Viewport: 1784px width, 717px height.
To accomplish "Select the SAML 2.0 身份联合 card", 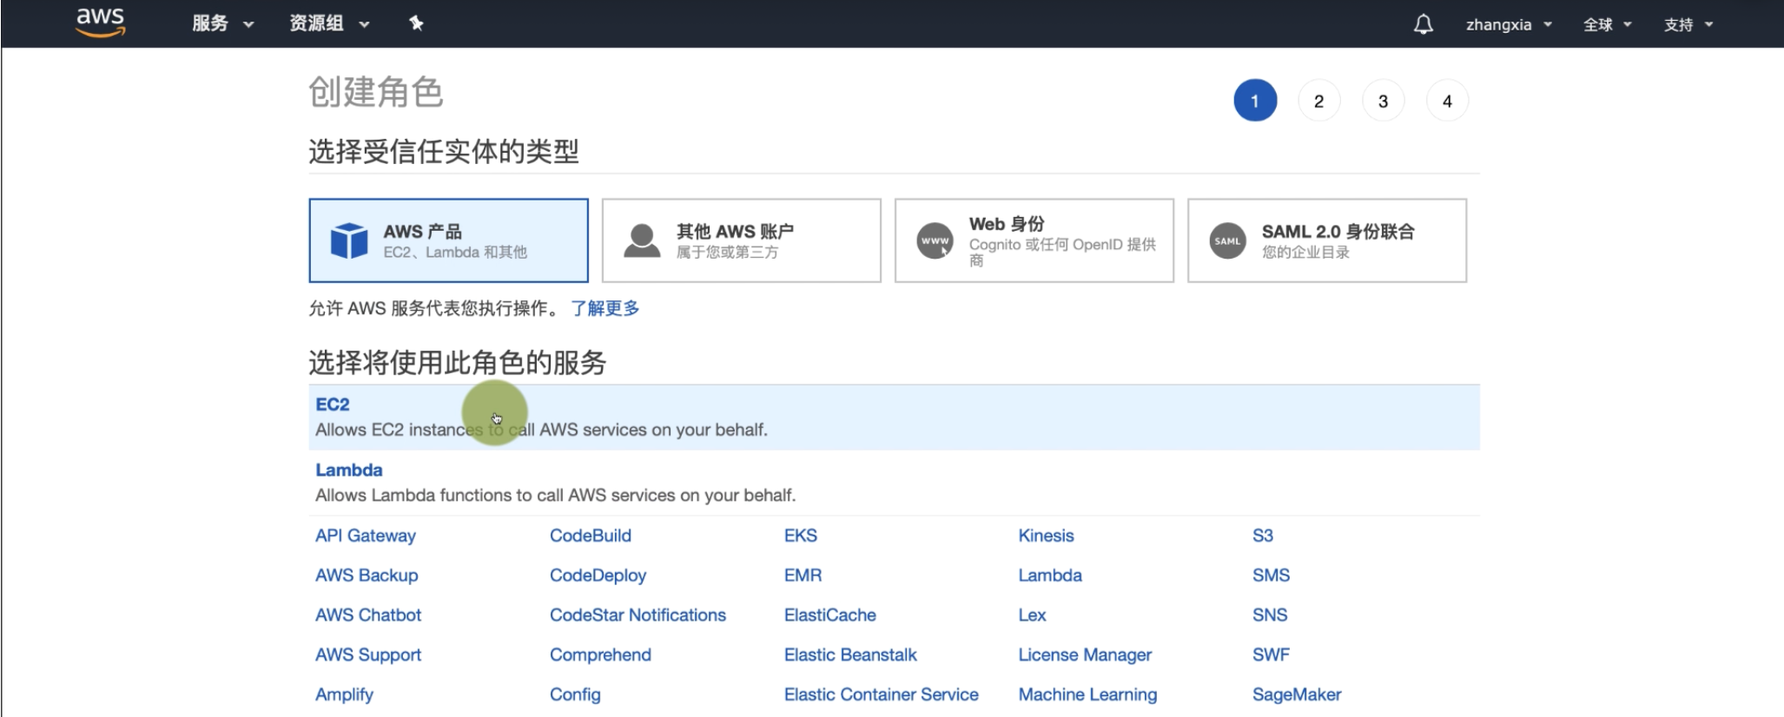I will click(1326, 240).
